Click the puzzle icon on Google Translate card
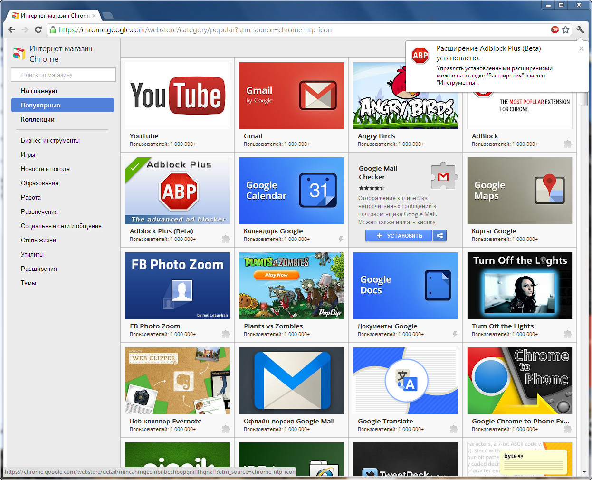Image resolution: width=592 pixels, height=480 pixels. (x=454, y=429)
